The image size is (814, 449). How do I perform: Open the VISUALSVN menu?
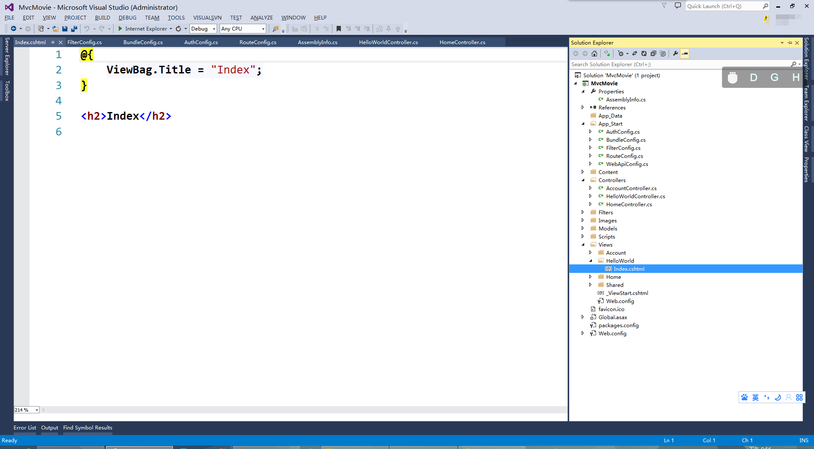[x=207, y=18]
